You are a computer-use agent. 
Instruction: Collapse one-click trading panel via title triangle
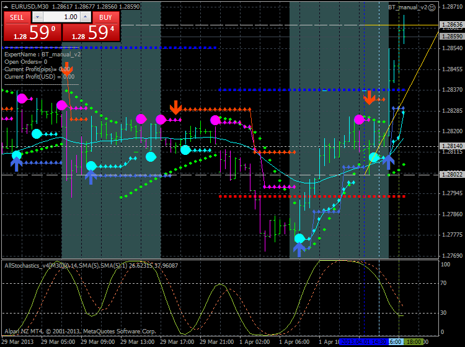(x=6, y=6)
